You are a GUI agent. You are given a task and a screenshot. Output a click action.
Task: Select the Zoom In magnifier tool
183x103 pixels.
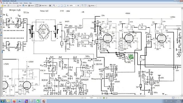tap(54, 5)
